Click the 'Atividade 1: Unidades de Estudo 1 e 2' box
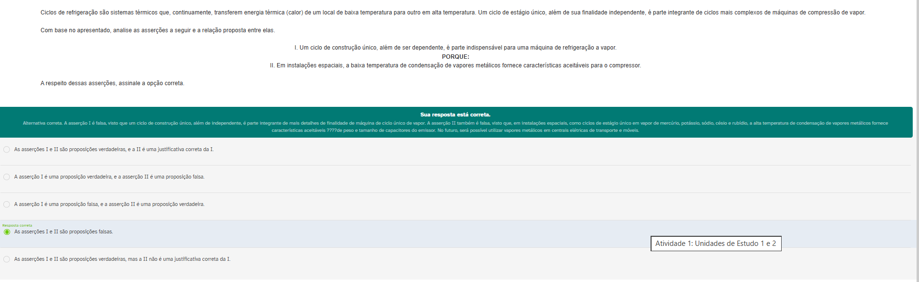The height and width of the screenshot is (282, 919). coord(716,244)
